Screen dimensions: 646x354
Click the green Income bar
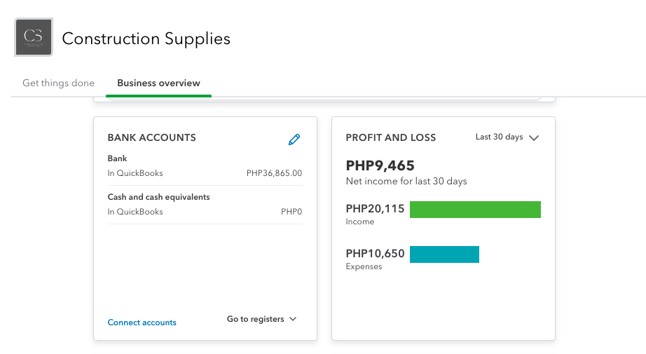point(475,210)
